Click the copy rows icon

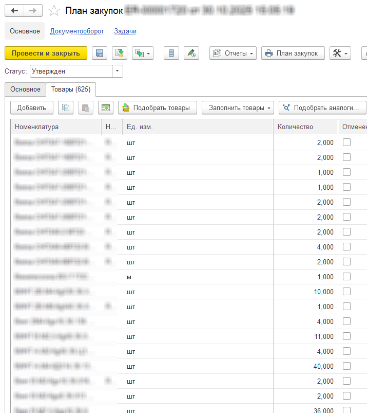[x=65, y=107]
